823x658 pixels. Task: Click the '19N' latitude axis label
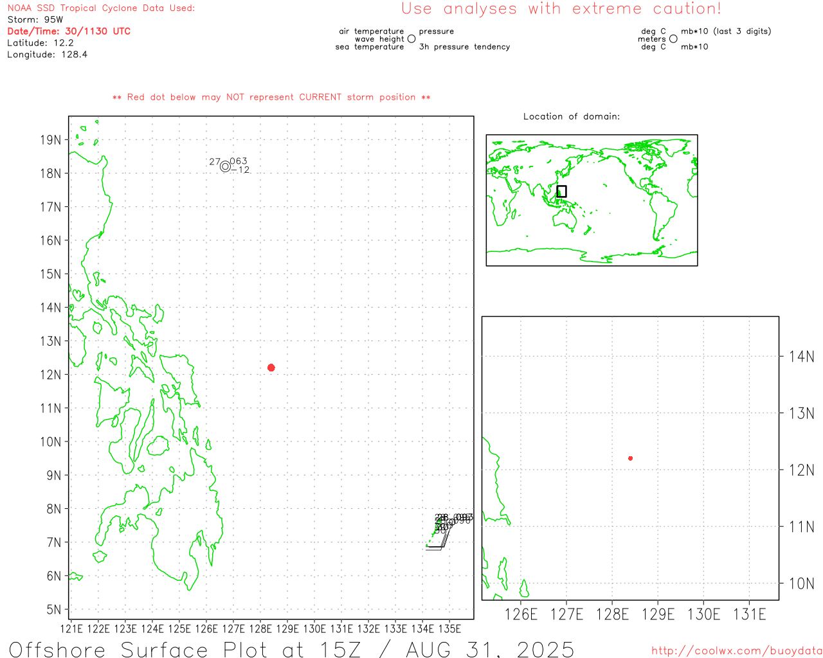[x=51, y=140]
